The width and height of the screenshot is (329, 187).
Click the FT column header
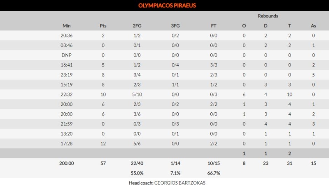214,26
